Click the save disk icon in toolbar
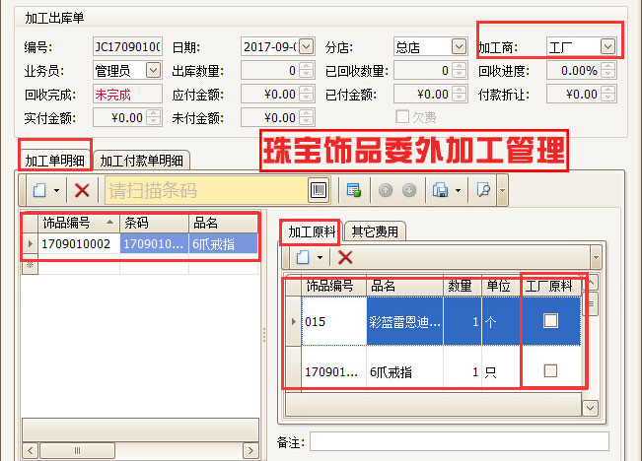Image resolution: width=642 pixels, height=461 pixels. click(440, 189)
